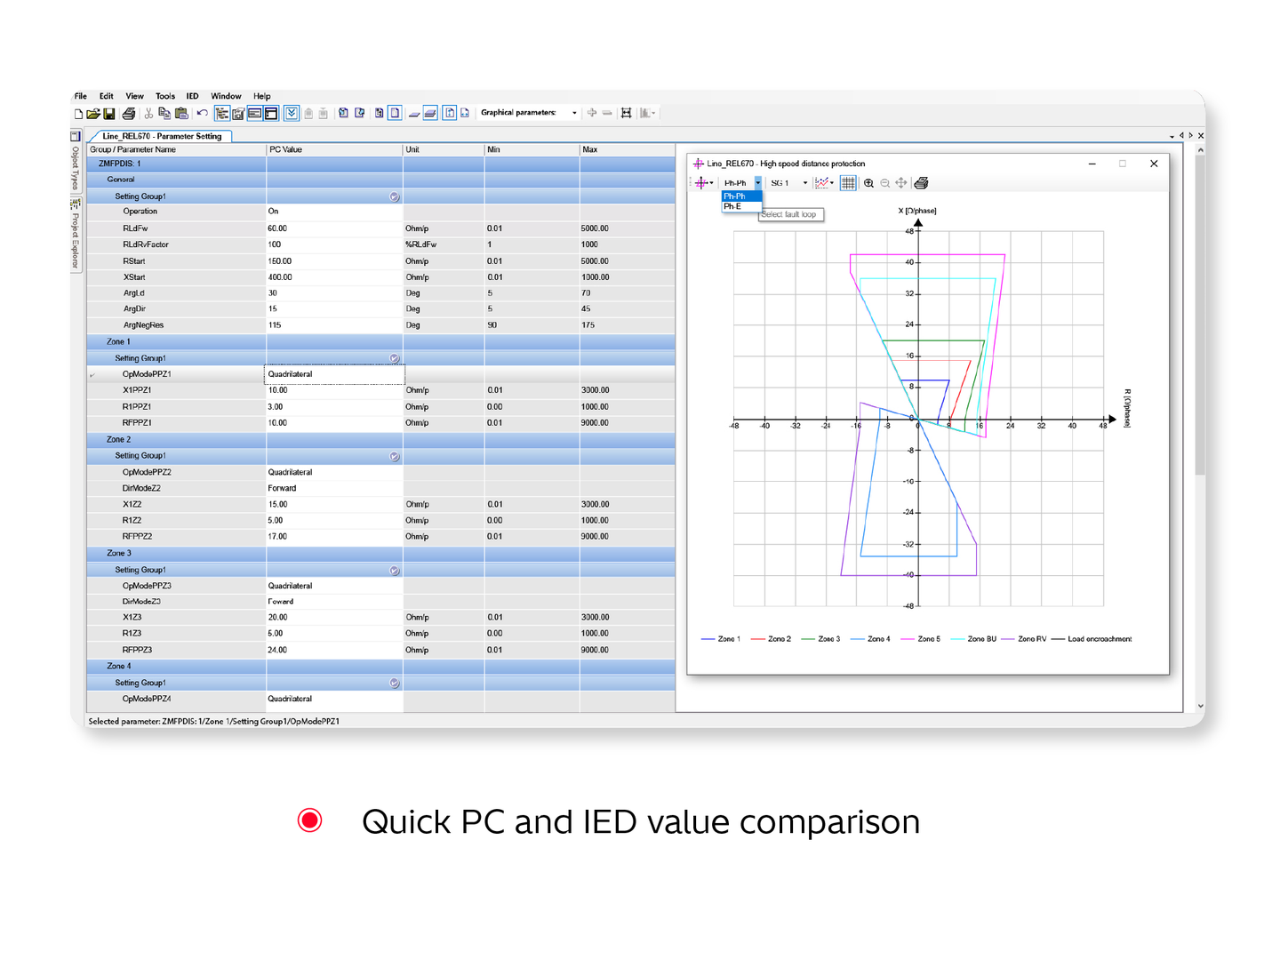1280x960 pixels.
Task: Open the Tools menu
Action: pos(165,96)
